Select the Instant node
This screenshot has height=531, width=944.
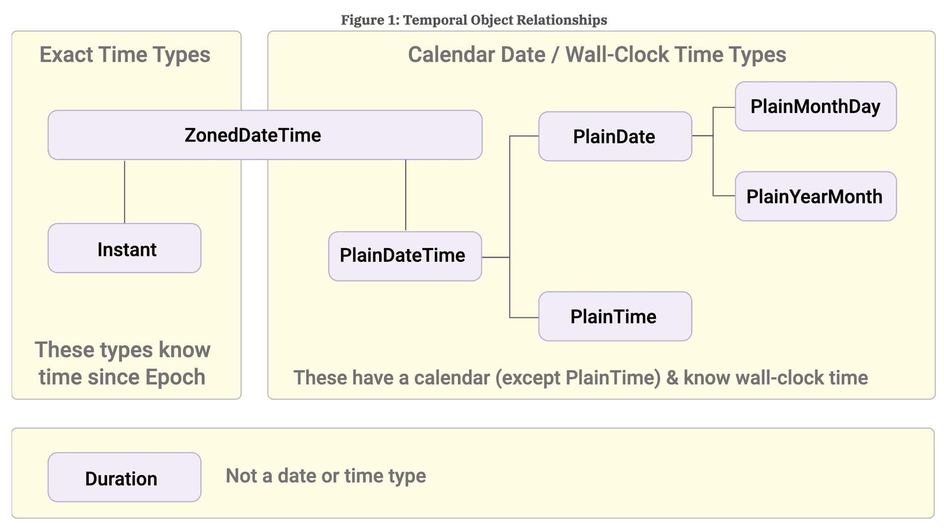pos(124,249)
